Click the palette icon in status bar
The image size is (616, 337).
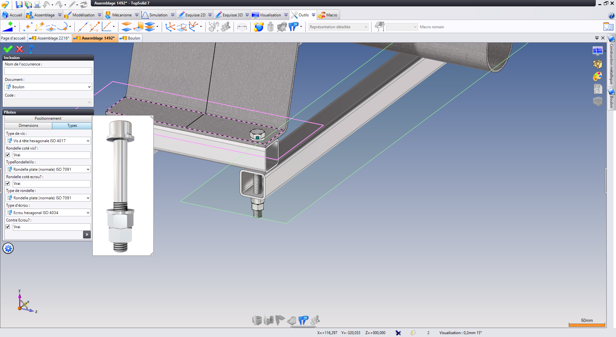[413, 333]
